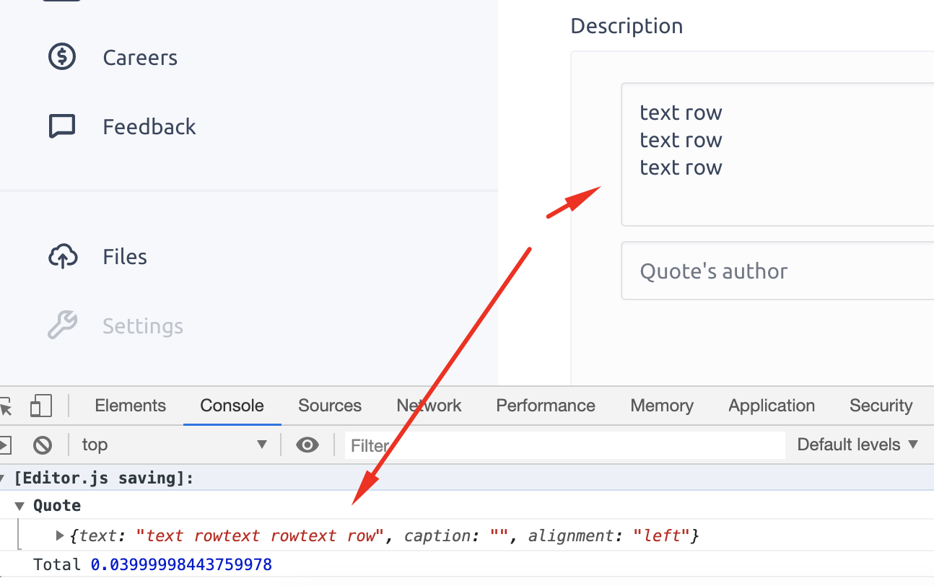Collapse the Quote log group
The width and height of the screenshot is (934, 586).
pyautogui.click(x=19, y=505)
